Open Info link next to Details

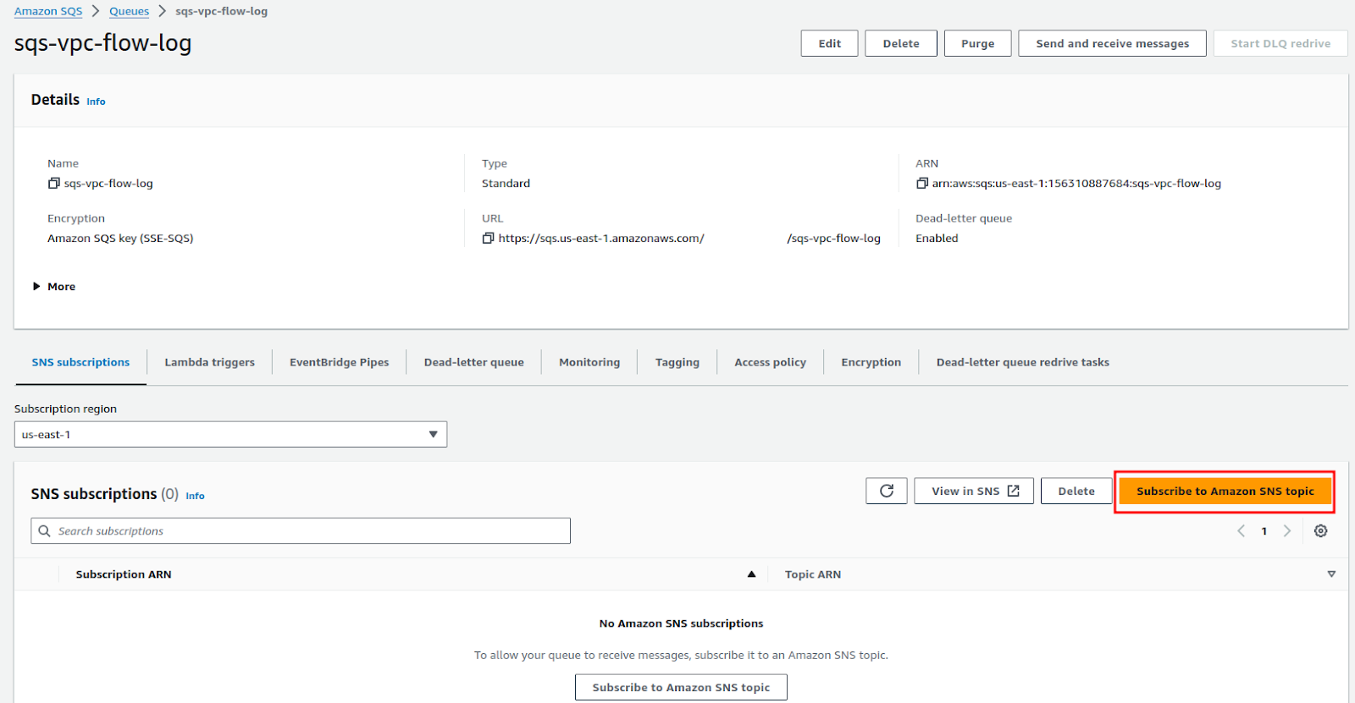96,102
